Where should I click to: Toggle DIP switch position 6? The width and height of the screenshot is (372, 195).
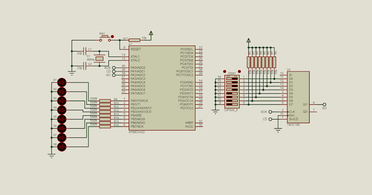pyautogui.click(x=232, y=97)
